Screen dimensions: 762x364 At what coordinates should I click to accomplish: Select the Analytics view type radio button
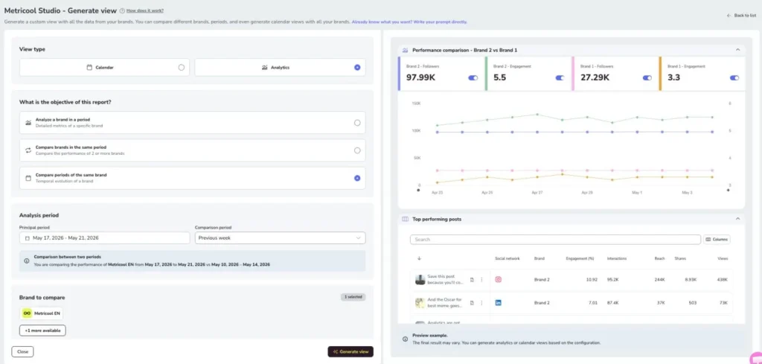tap(357, 68)
